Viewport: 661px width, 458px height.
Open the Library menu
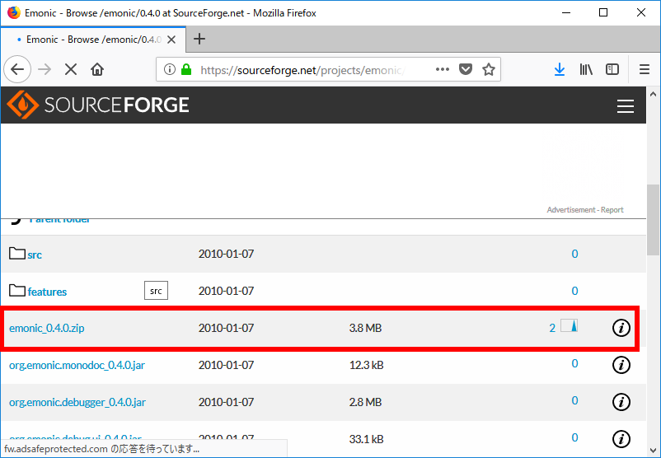[x=586, y=69]
